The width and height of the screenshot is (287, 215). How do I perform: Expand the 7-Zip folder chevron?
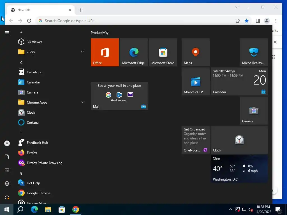tap(82, 52)
